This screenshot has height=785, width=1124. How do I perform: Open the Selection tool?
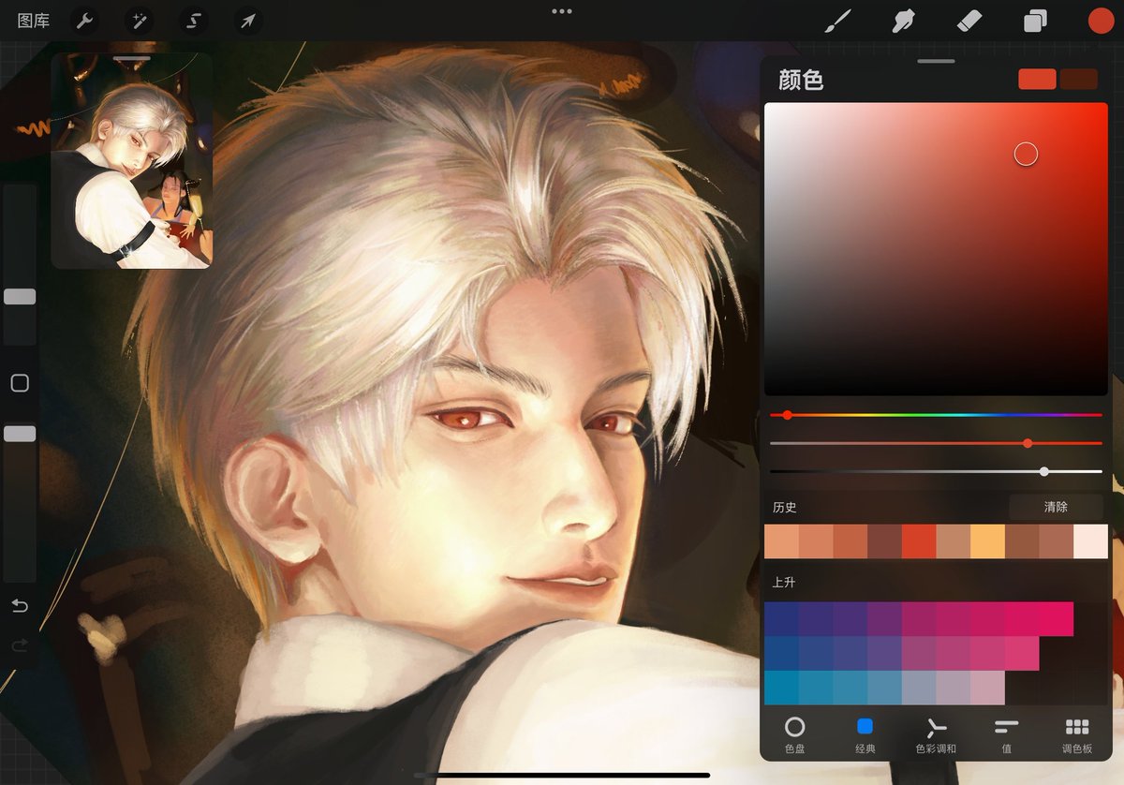pyautogui.click(x=194, y=20)
